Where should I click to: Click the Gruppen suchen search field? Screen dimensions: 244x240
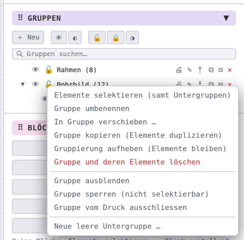tap(124, 54)
